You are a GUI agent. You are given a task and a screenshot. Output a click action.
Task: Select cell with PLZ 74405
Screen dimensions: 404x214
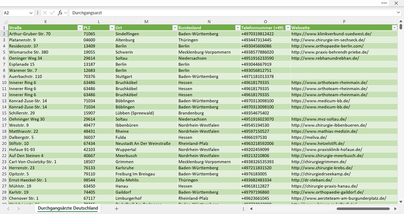coord(99,192)
